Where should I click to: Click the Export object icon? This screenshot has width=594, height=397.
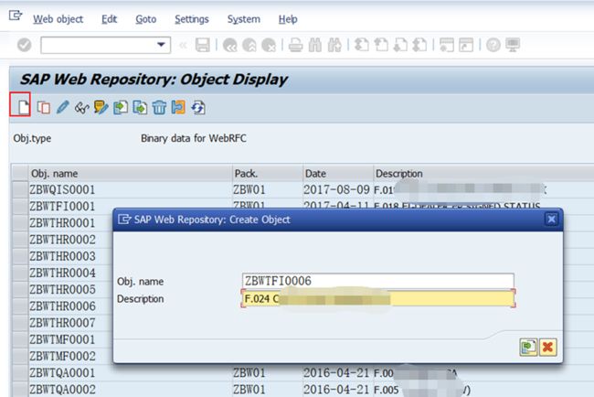coord(140,107)
